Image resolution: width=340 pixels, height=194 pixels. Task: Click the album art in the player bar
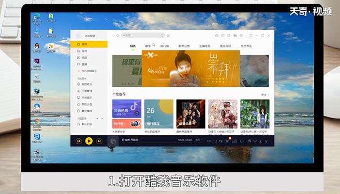coord(113,141)
